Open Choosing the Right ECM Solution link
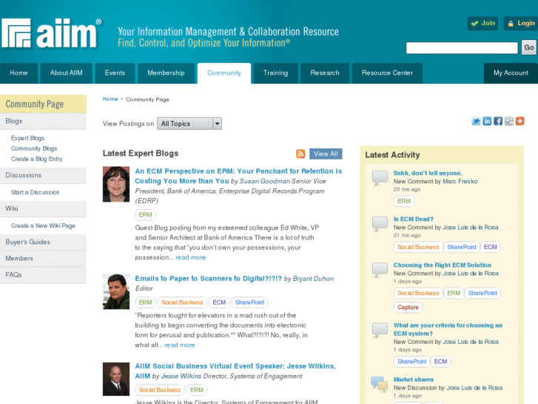This screenshot has width=538, height=404. [x=443, y=265]
